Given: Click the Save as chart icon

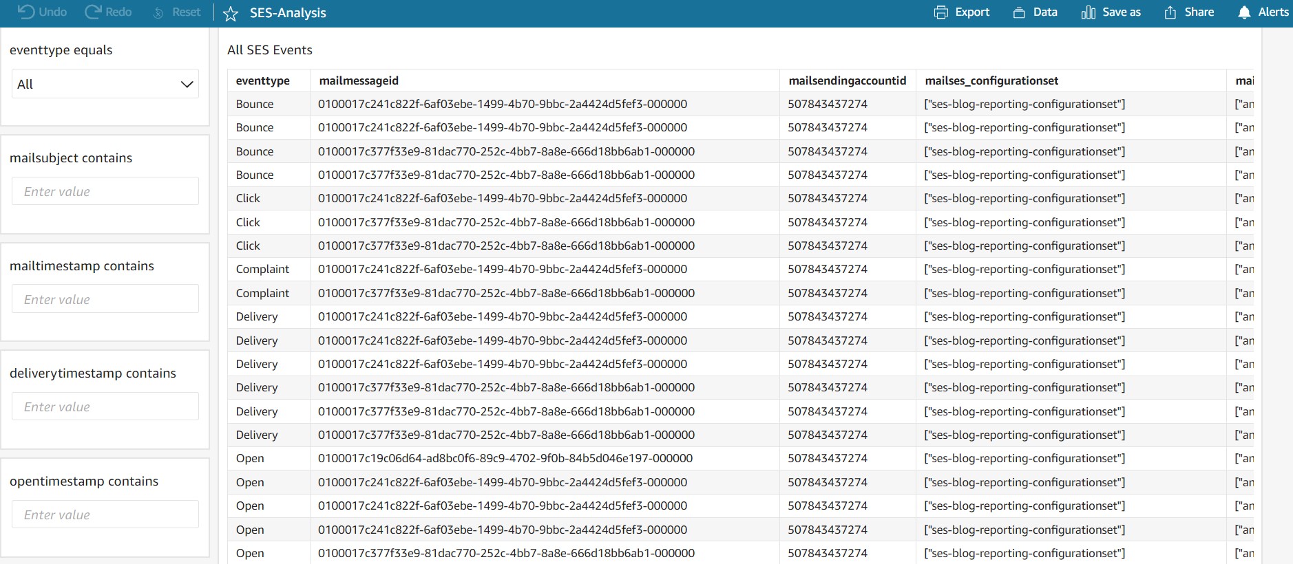Looking at the screenshot, I should click(x=1088, y=12).
